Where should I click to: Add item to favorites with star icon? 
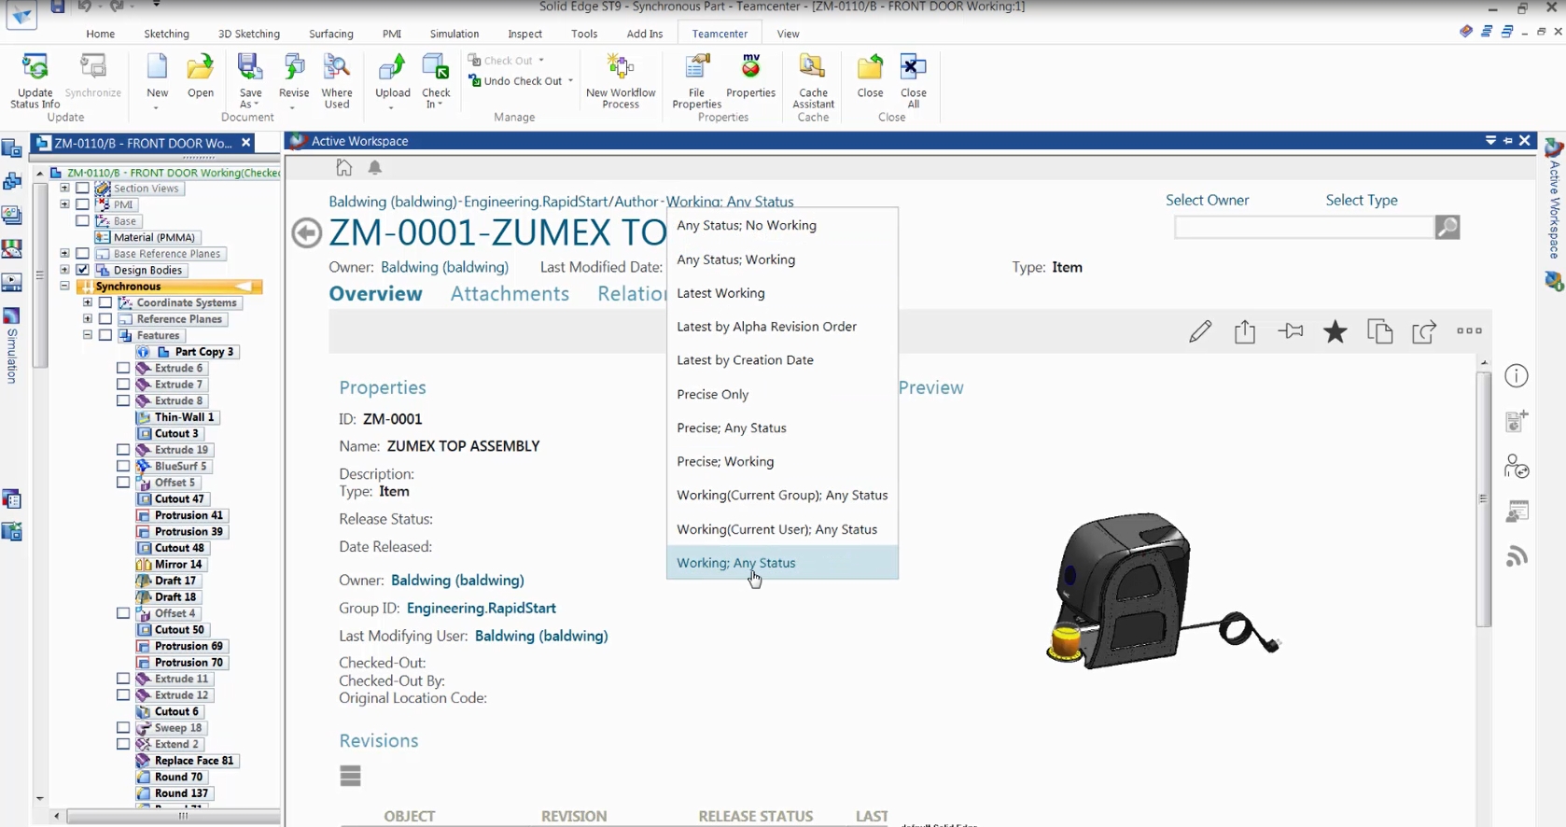coord(1335,331)
